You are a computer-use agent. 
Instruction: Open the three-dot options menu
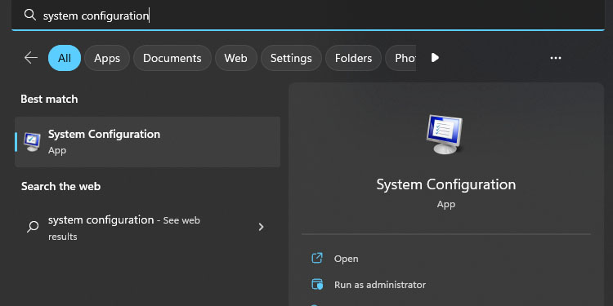[x=556, y=58]
